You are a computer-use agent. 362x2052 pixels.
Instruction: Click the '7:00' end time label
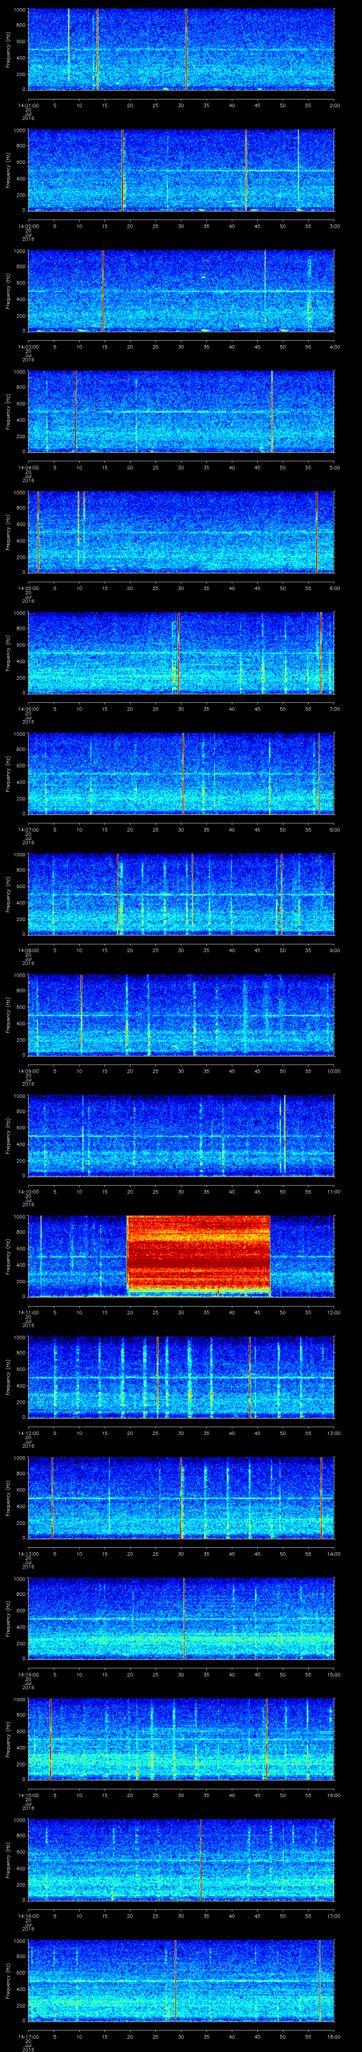click(x=334, y=709)
